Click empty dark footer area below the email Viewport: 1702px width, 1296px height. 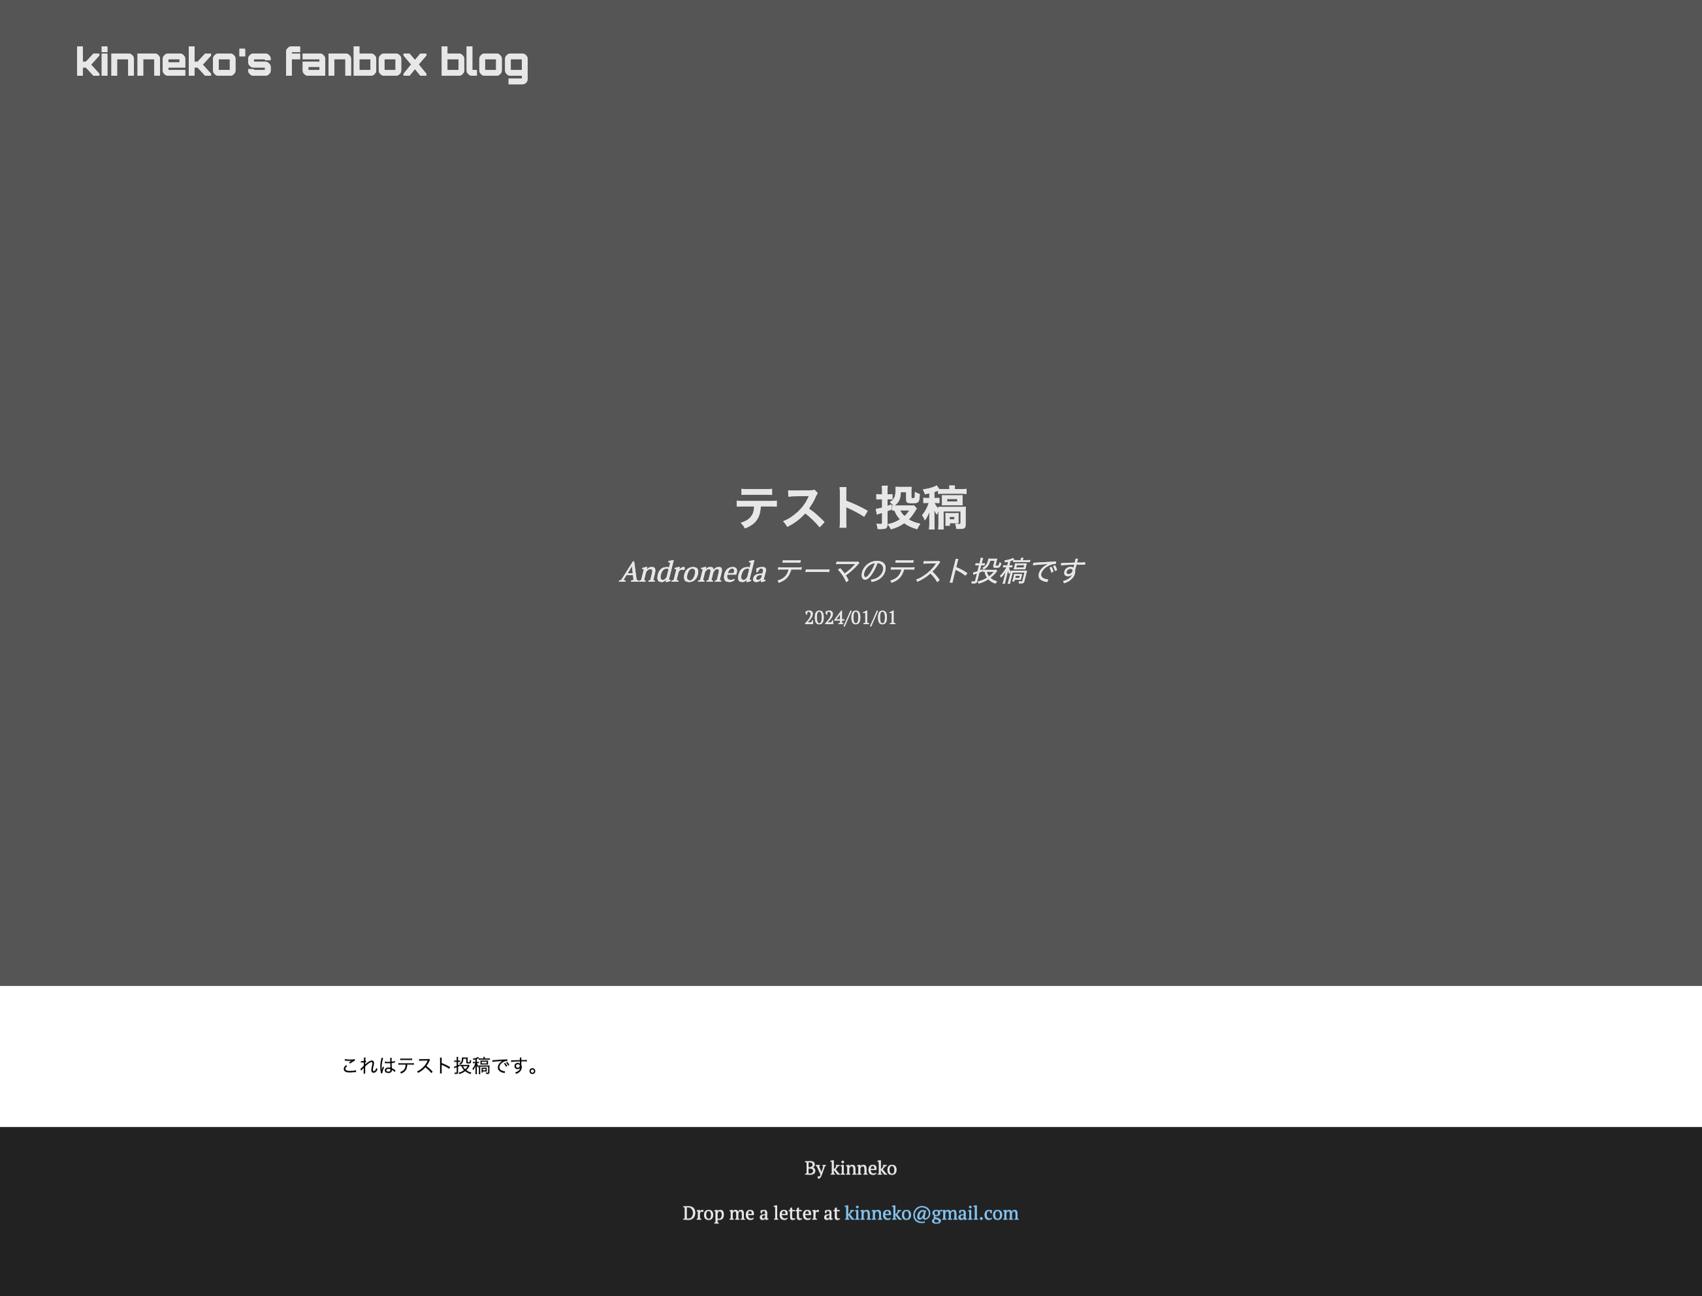tap(850, 1265)
